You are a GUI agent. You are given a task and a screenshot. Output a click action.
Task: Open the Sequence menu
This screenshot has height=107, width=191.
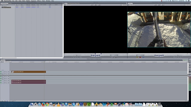tap(33, 1)
